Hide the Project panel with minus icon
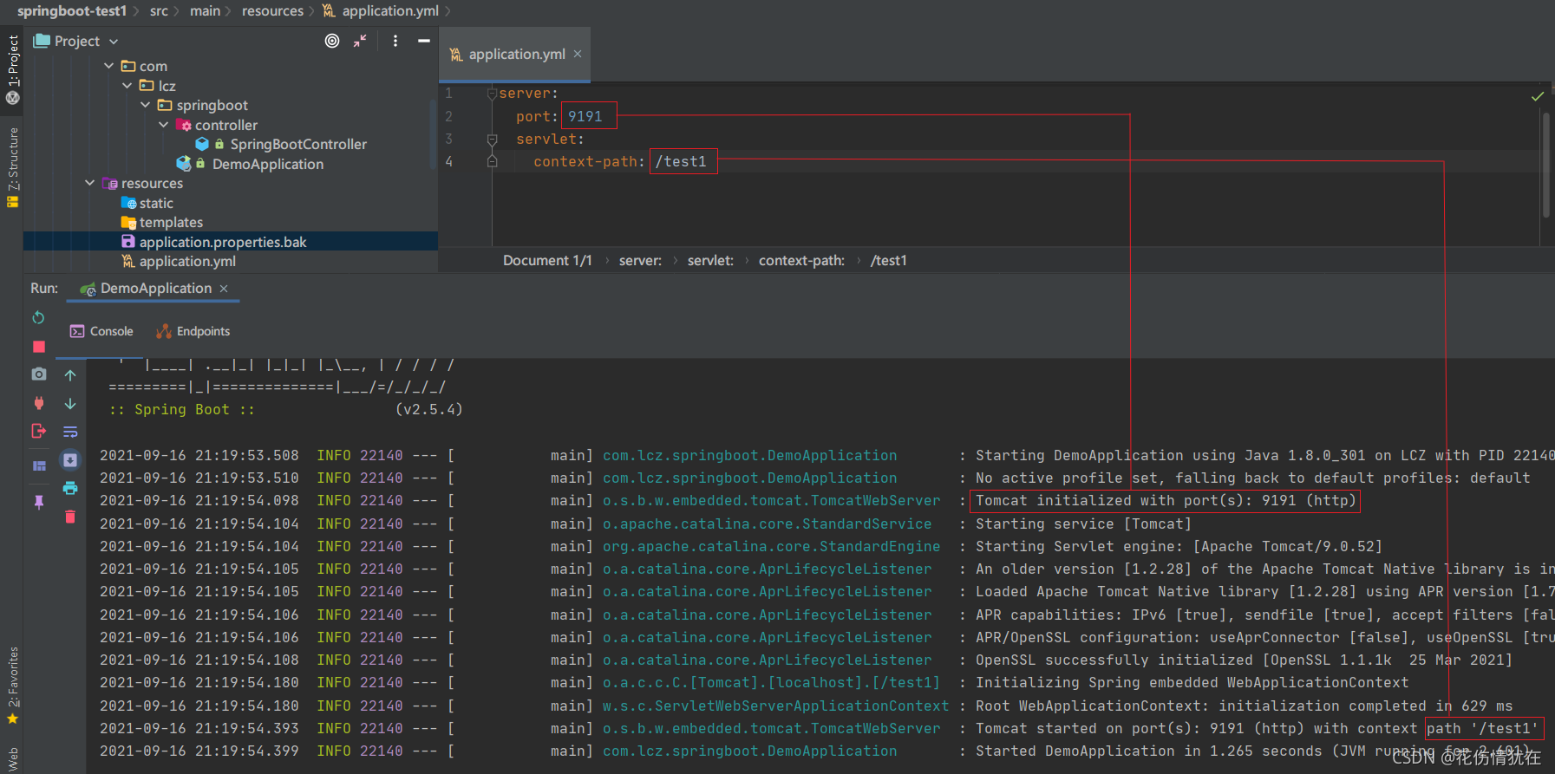The image size is (1555, 774). click(424, 41)
